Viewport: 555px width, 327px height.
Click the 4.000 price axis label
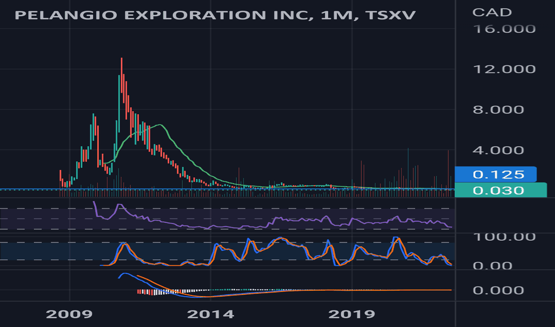click(x=498, y=150)
